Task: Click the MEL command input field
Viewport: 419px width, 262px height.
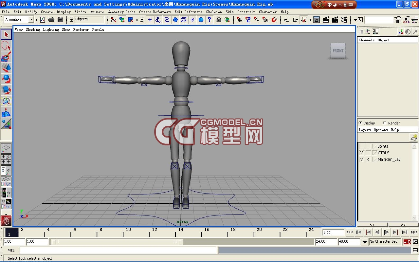Action: (118, 250)
